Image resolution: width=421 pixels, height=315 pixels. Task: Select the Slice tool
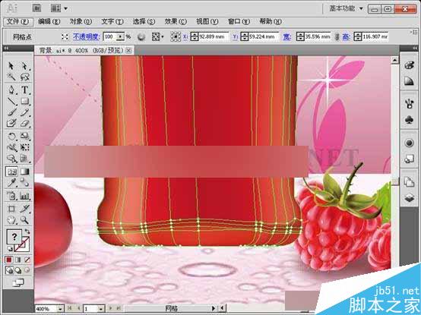(24, 209)
